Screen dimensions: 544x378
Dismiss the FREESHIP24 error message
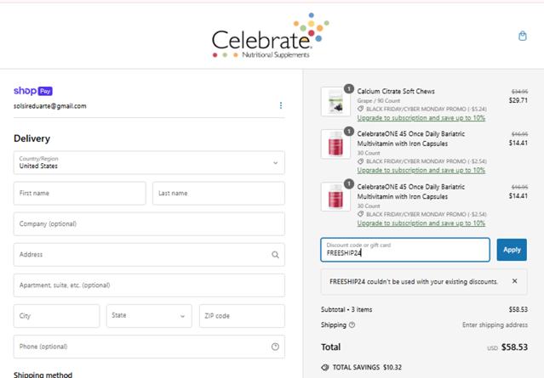click(x=514, y=281)
